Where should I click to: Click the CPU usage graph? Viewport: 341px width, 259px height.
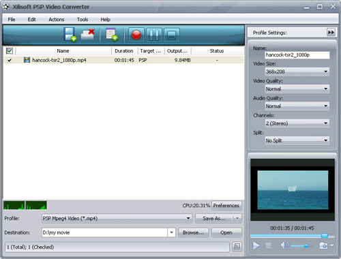pos(25,205)
